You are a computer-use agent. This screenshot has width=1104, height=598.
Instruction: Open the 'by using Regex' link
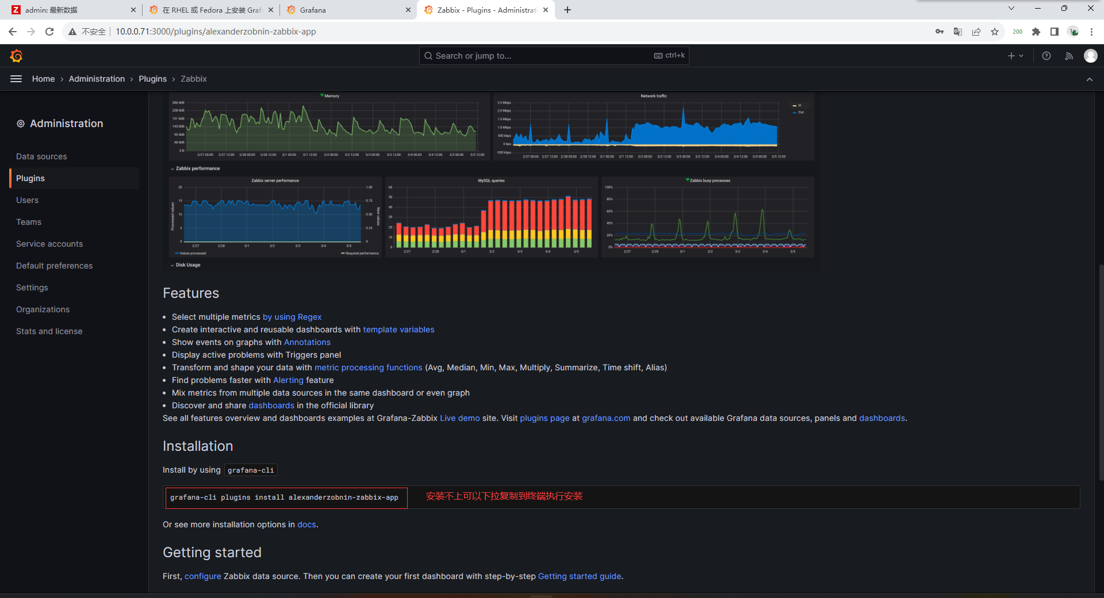[x=292, y=317]
